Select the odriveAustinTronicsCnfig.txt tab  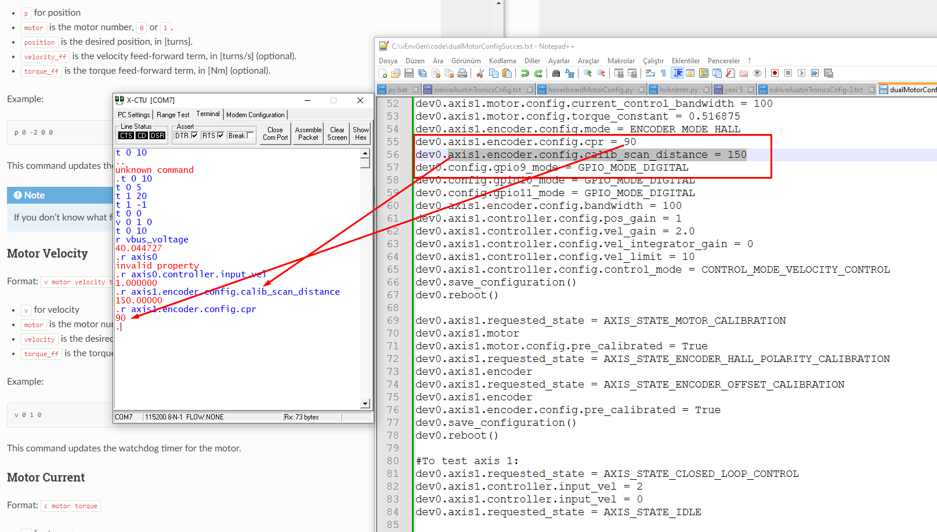pyautogui.click(x=477, y=89)
